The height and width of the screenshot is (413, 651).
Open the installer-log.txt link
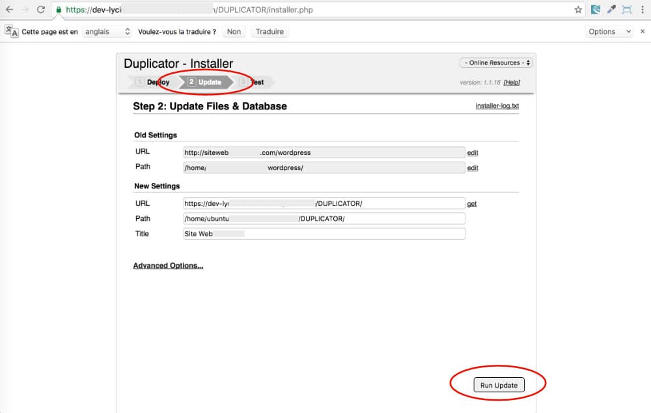(x=497, y=106)
